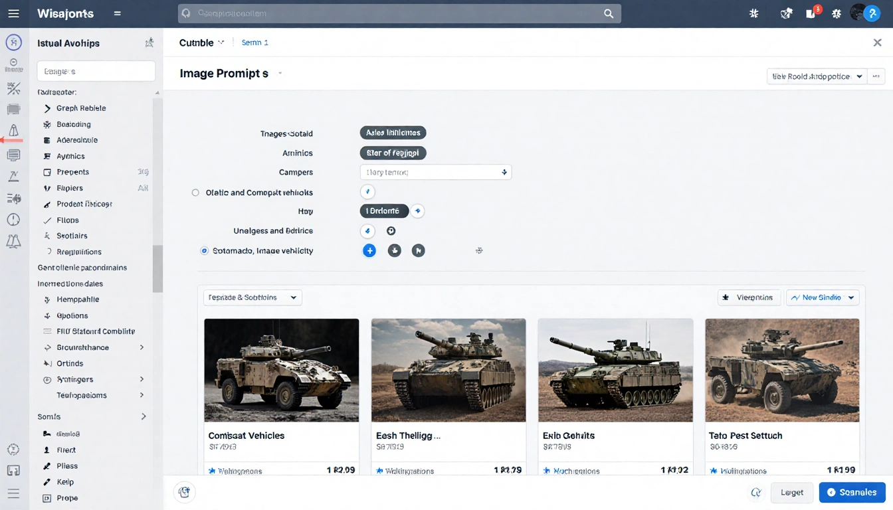Open the Cutnble breadcrumb menu

(199, 42)
